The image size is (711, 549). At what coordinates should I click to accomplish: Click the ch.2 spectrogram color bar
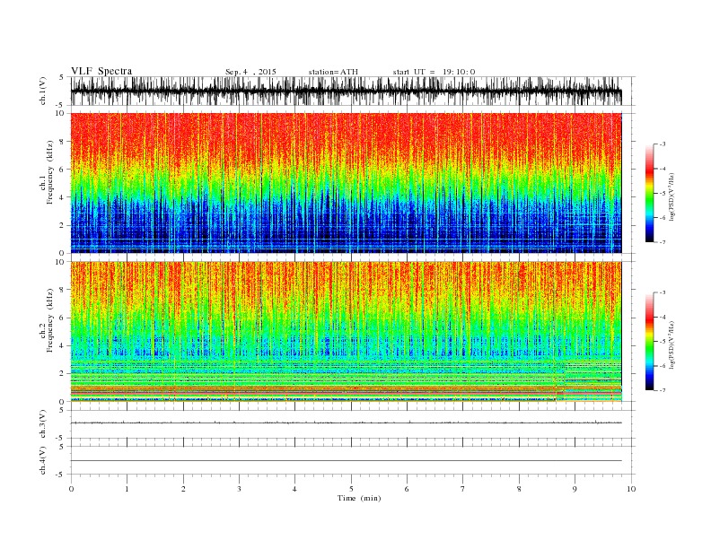pos(650,342)
